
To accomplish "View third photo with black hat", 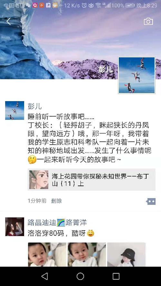I will [126, 255].
